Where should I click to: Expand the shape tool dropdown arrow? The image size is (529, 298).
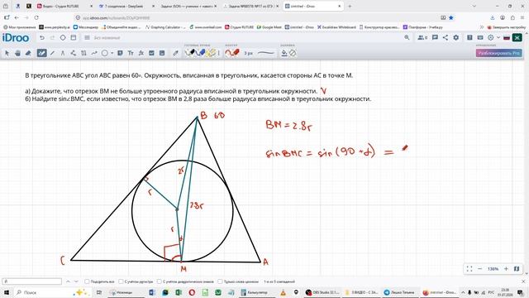112,53
